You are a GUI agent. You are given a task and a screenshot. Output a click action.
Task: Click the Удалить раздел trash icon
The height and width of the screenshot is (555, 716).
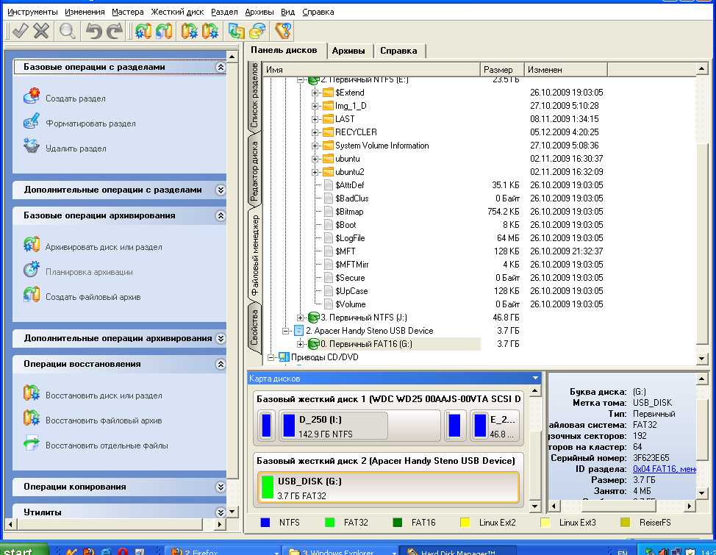[32, 147]
